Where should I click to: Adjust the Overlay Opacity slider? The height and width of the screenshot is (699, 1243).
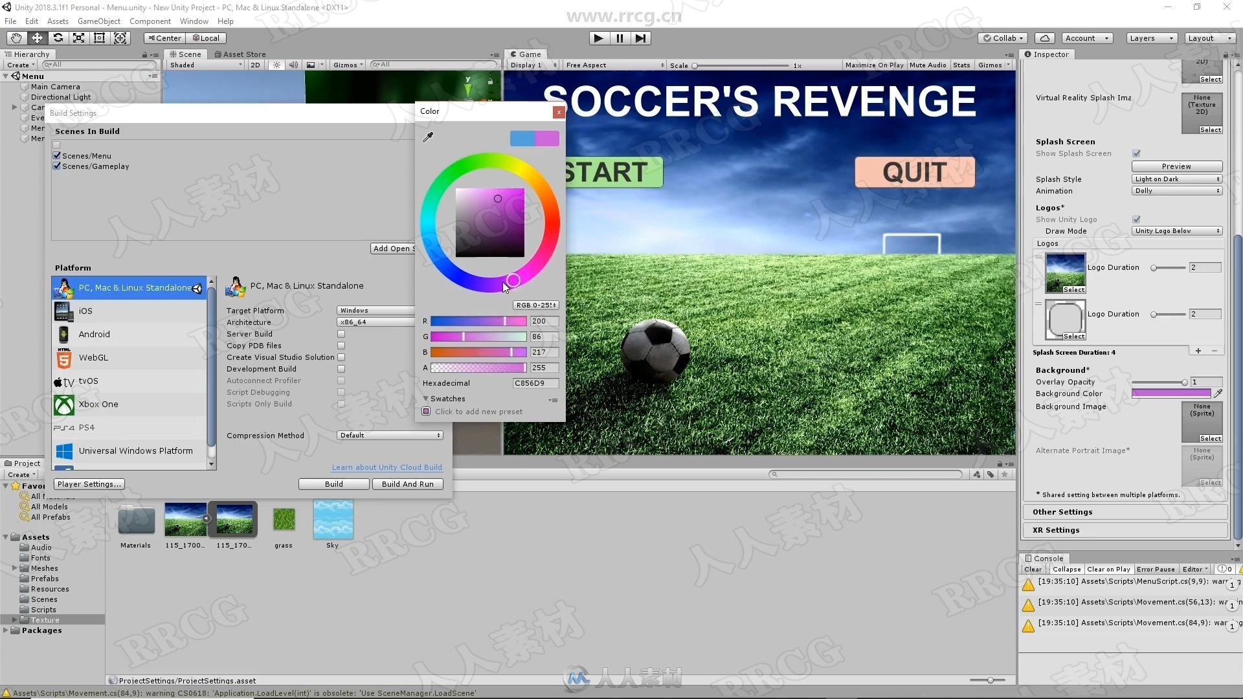[x=1159, y=382]
